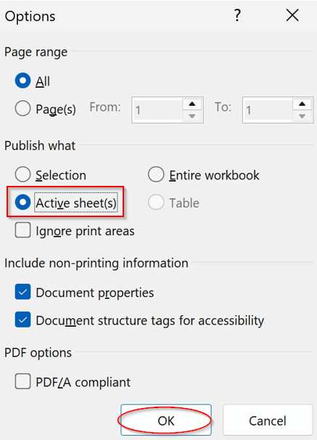This screenshot has width=317, height=440.
Task: Increase the To page number
Action: 302,104
